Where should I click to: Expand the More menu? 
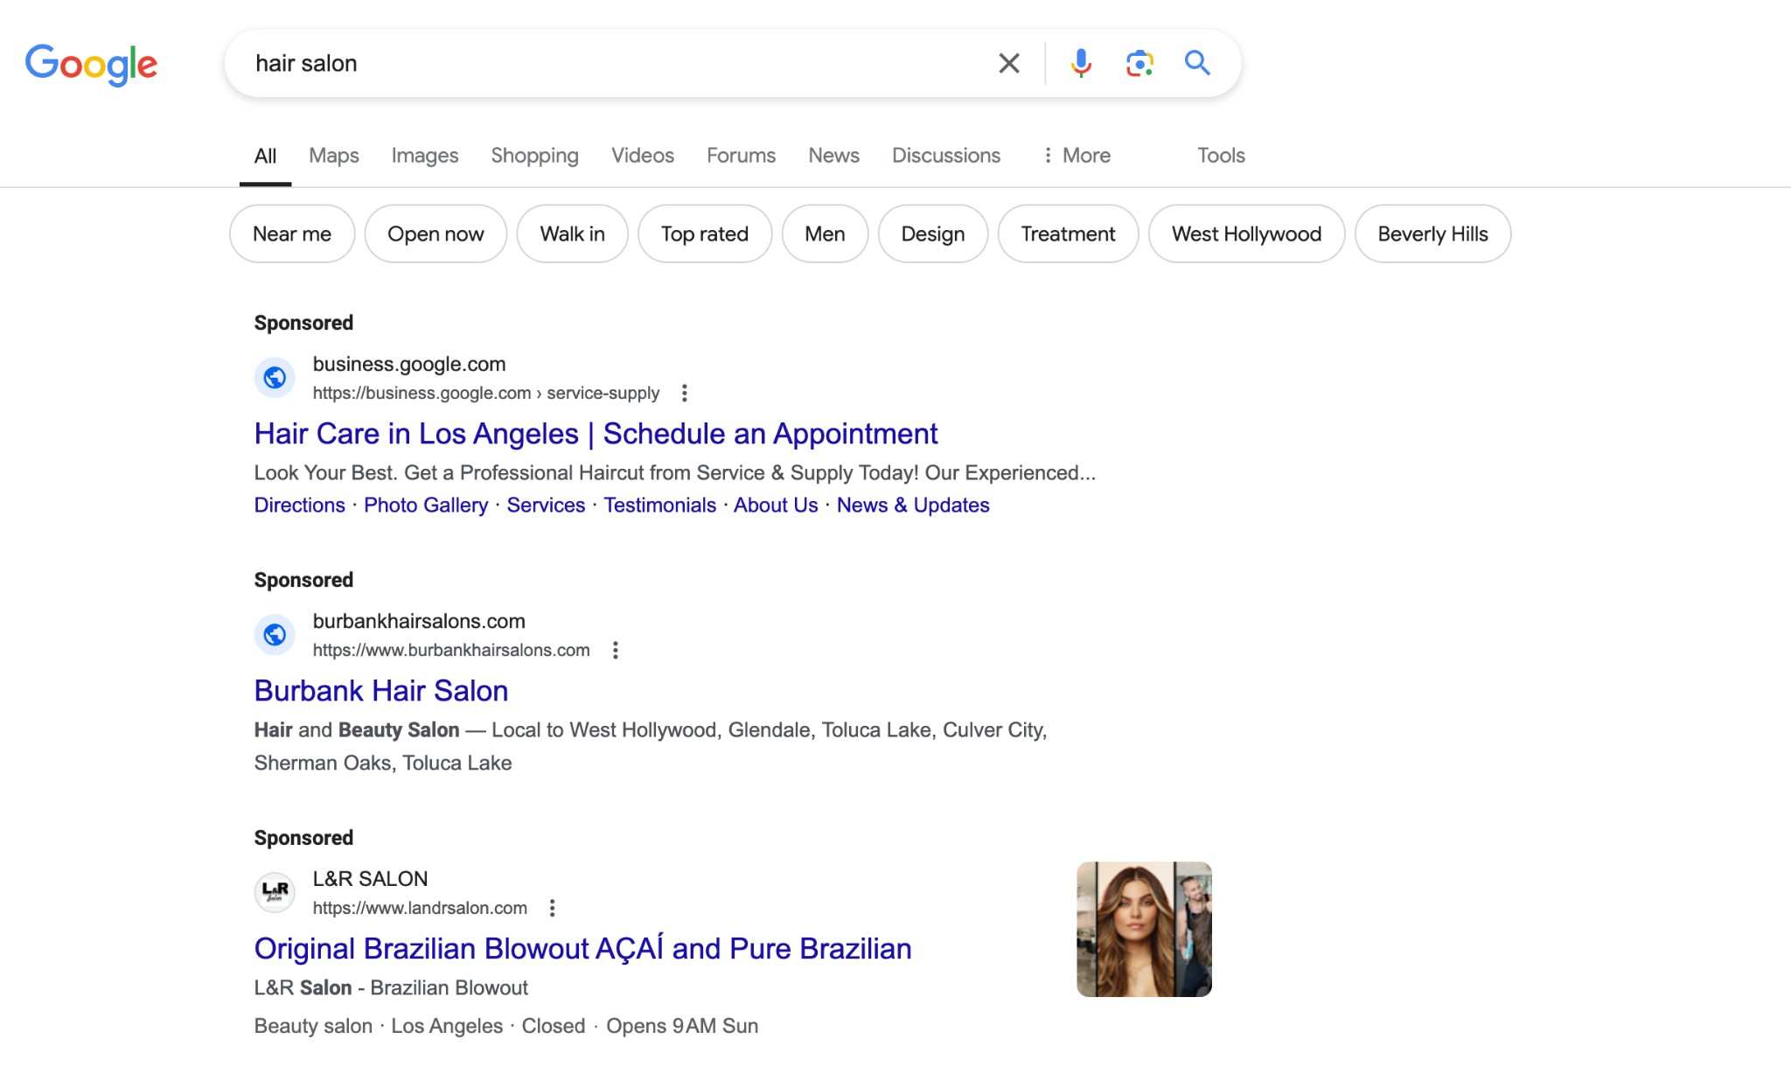pyautogui.click(x=1077, y=156)
